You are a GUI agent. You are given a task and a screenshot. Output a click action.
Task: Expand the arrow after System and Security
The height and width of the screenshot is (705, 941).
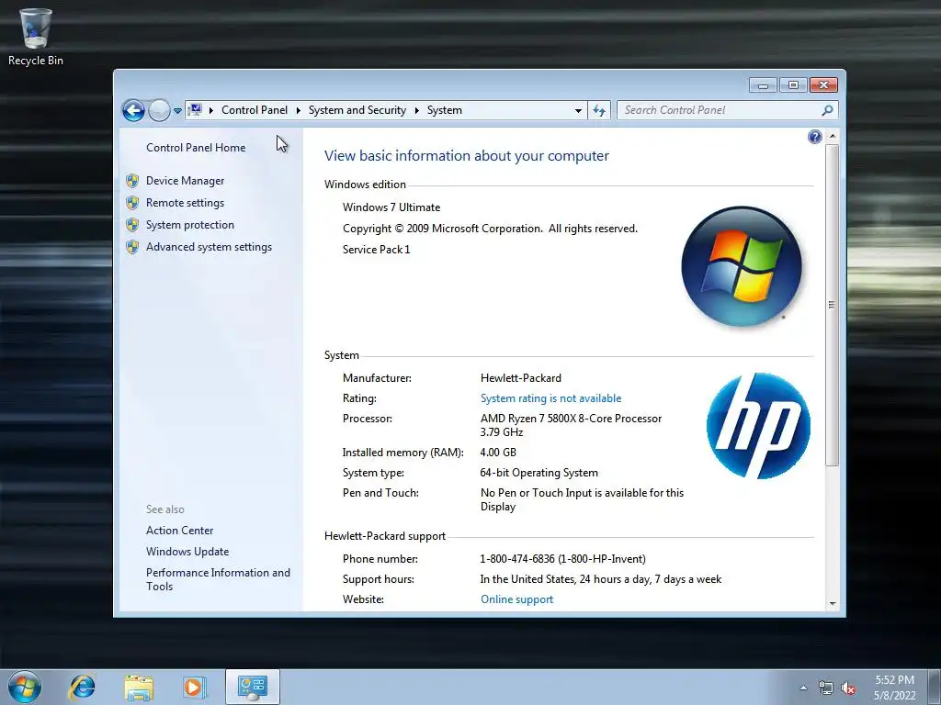[x=416, y=110]
